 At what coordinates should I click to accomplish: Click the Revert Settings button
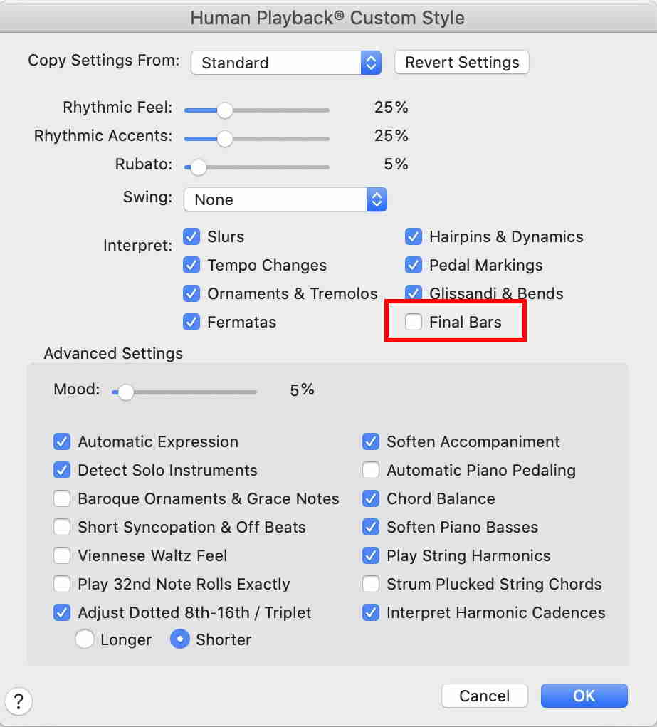pyautogui.click(x=462, y=62)
